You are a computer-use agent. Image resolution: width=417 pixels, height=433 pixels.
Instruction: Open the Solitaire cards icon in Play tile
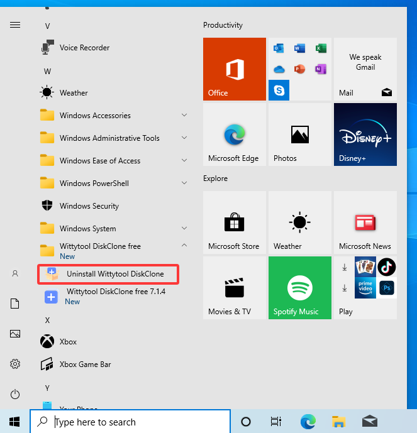365,267
